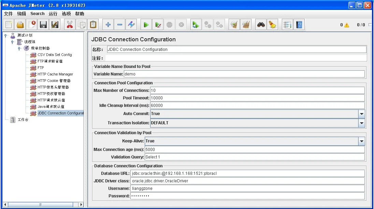374x209 pixels.
Task: Open the Search menu
Action: (x=37, y=14)
